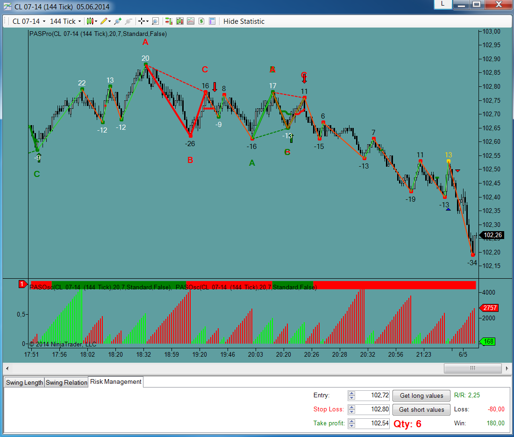Click the horizontal scrollbar thumb
Screen dimensions: 514x437
(472, 368)
